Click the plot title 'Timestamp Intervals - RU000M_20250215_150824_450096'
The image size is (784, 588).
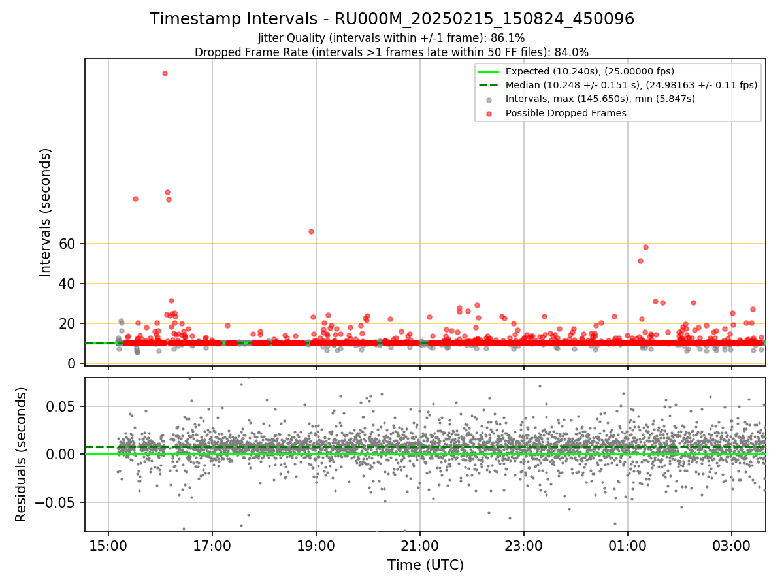pyautogui.click(x=392, y=19)
